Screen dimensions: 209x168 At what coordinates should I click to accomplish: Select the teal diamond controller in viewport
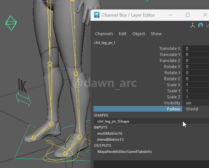click(x=11, y=23)
